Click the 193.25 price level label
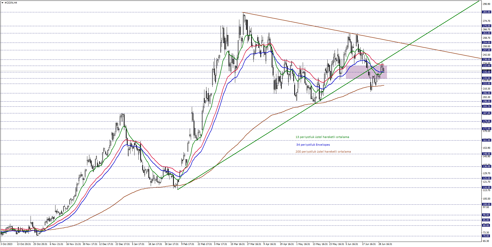The height and width of the screenshot is (247, 492). 486,106
